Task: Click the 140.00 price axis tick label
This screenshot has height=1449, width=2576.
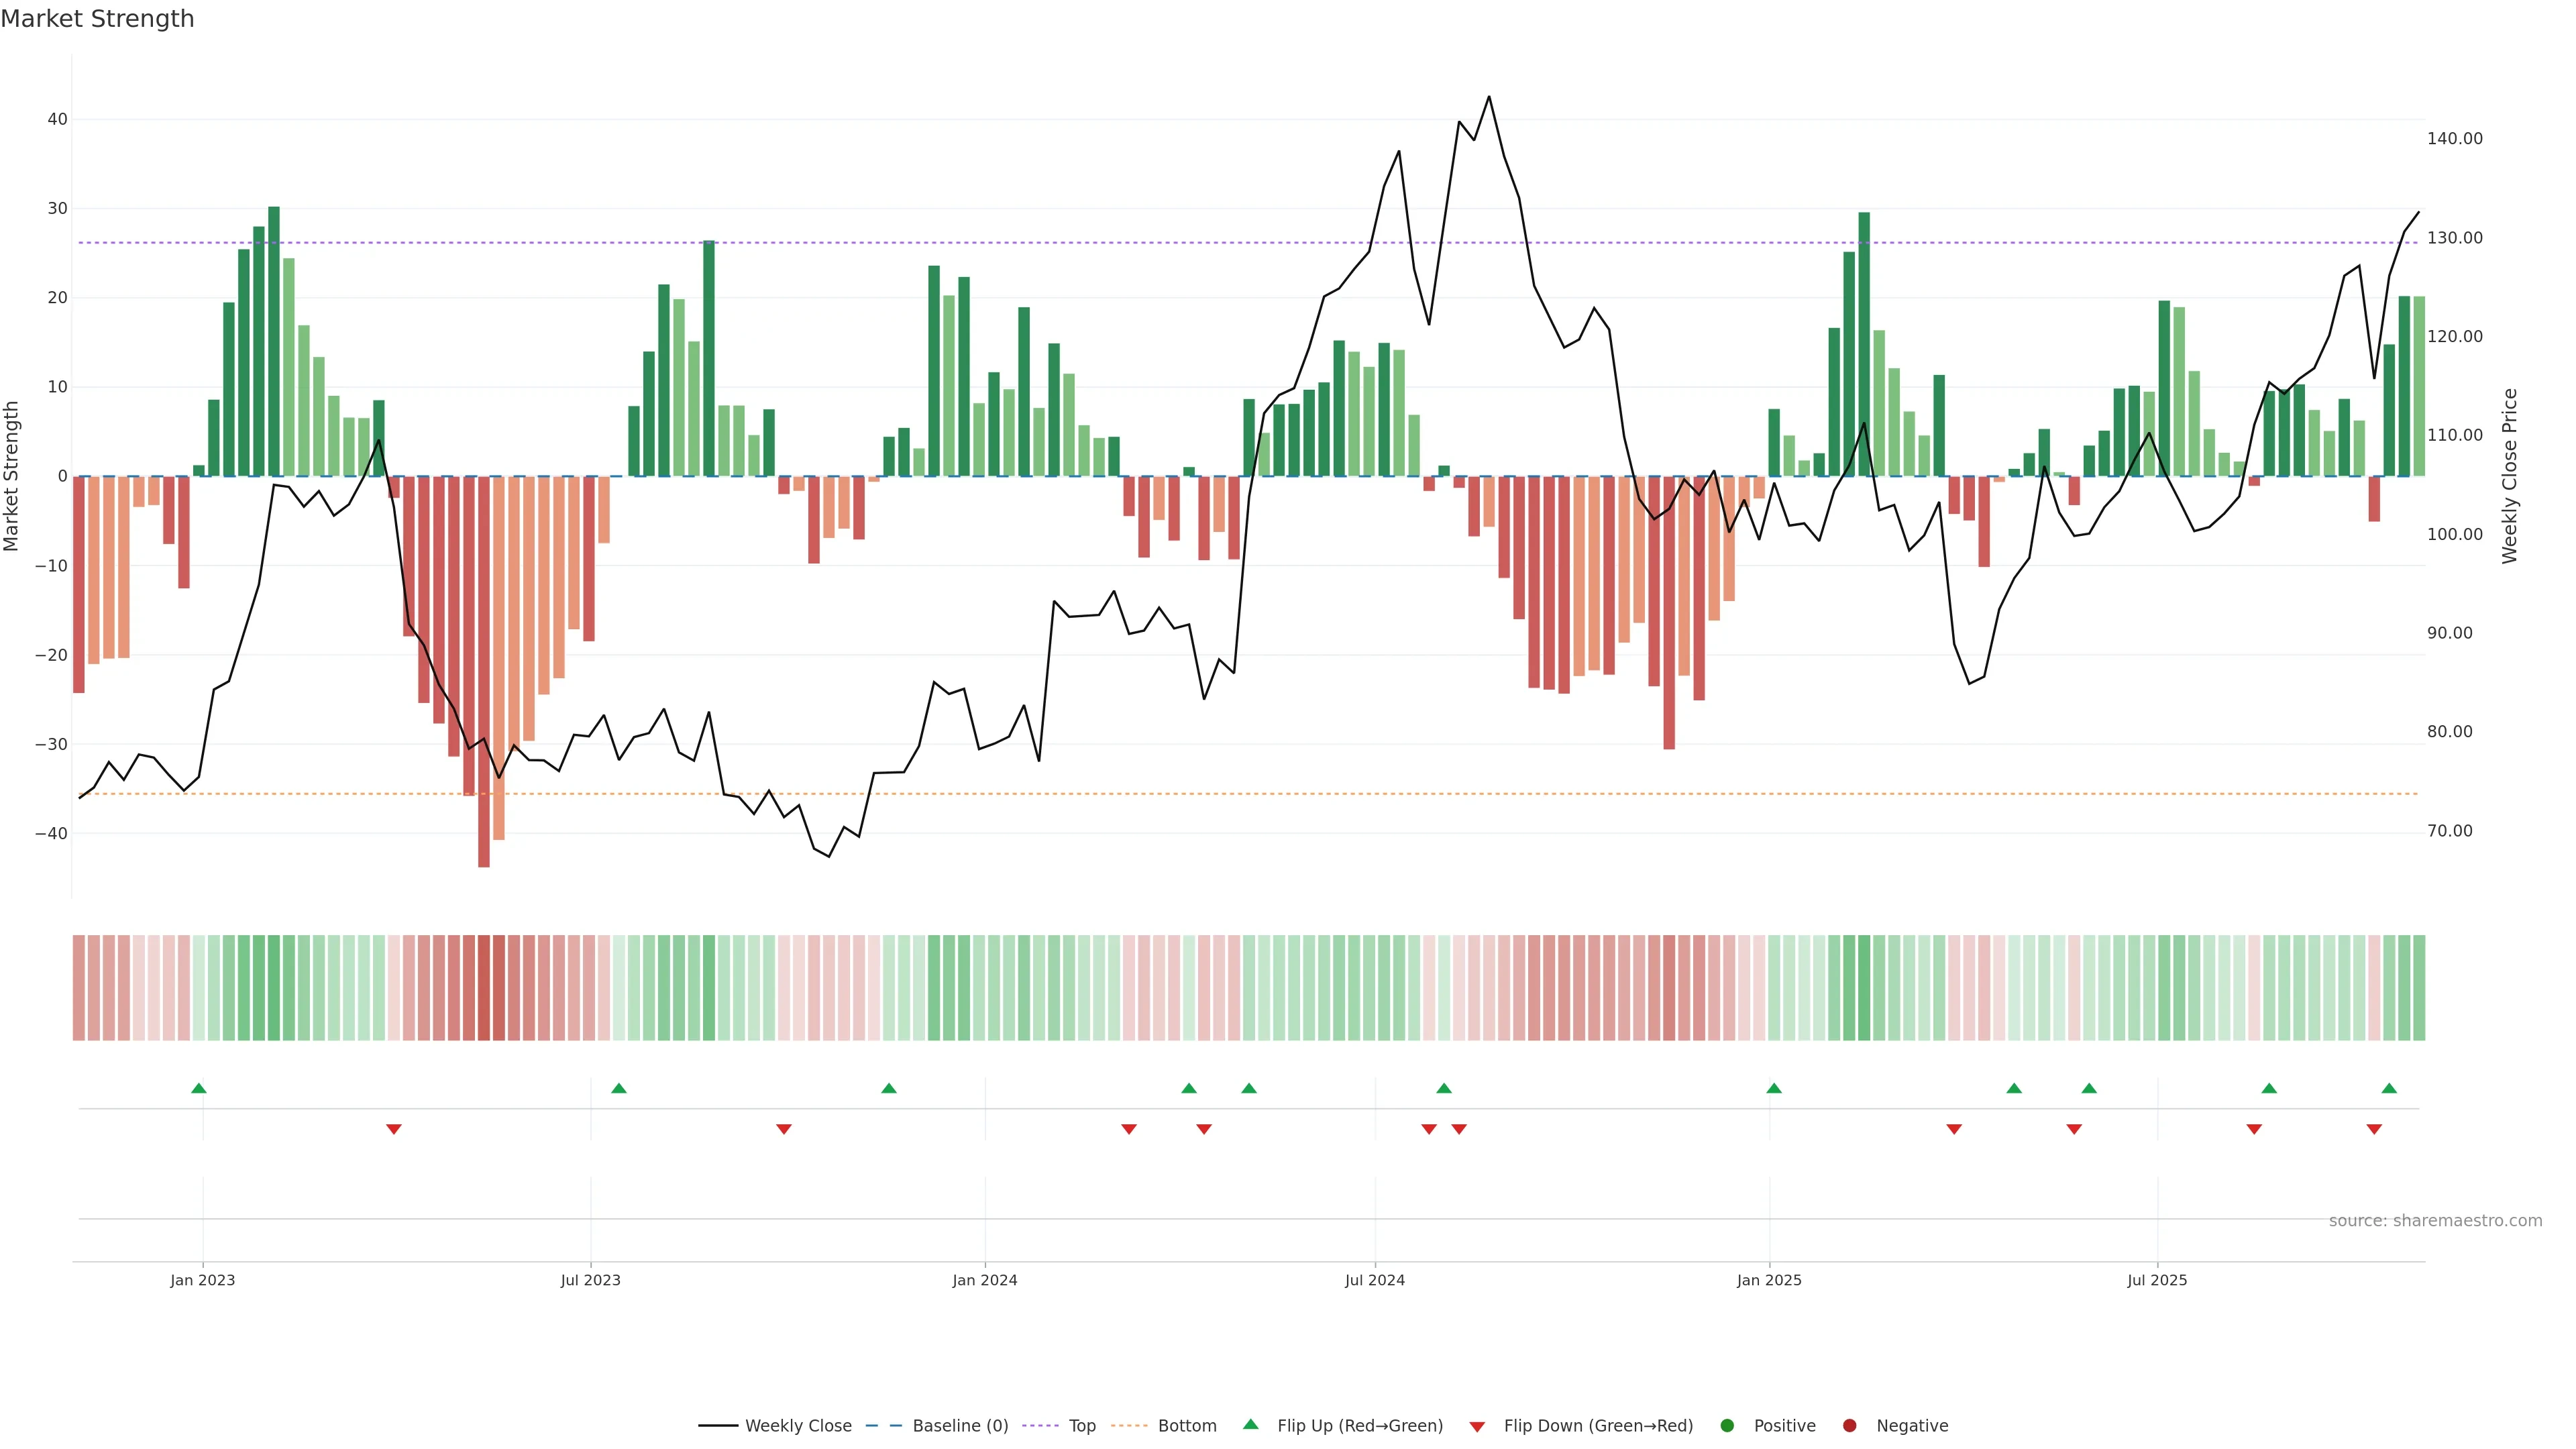Action: [x=2454, y=139]
